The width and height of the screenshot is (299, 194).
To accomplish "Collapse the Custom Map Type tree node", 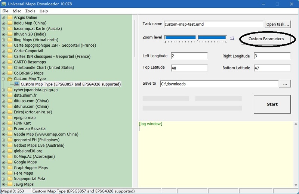I will point(3,79).
